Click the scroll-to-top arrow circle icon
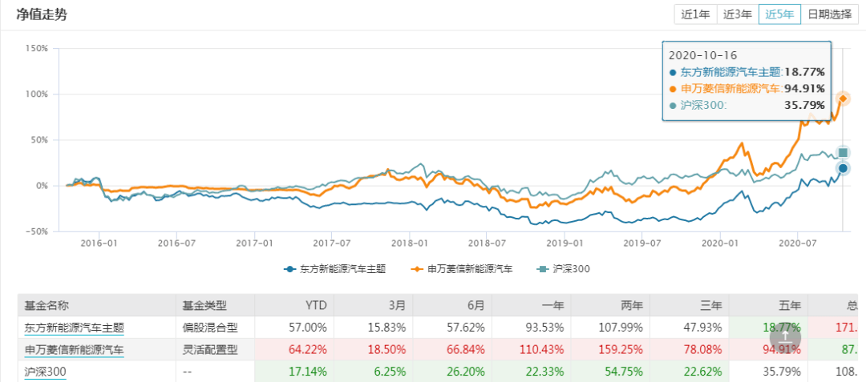This screenshot has width=866, height=382. click(x=789, y=337)
